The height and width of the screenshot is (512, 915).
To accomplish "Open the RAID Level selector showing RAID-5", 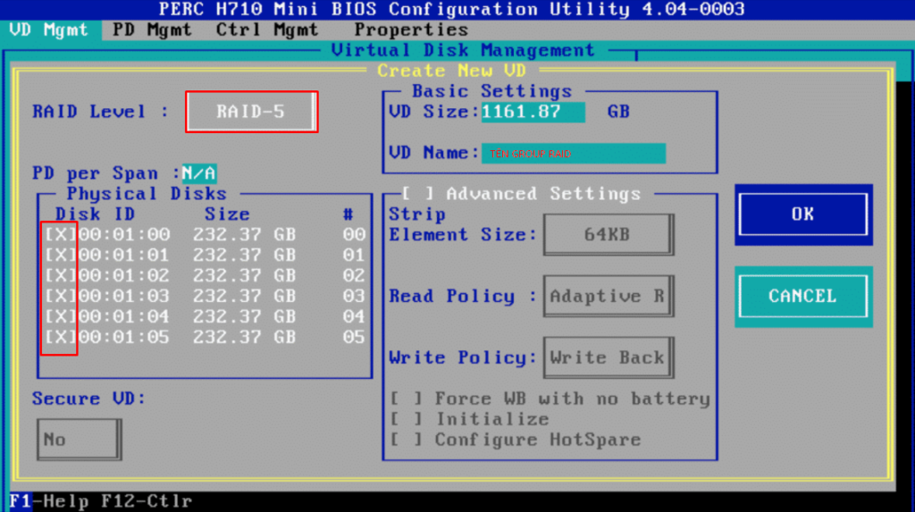I will tap(251, 113).
